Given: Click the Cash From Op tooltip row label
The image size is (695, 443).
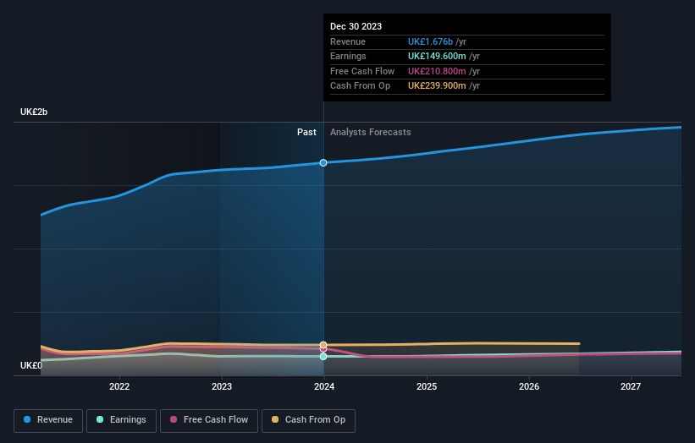Looking at the screenshot, I should coord(360,86).
